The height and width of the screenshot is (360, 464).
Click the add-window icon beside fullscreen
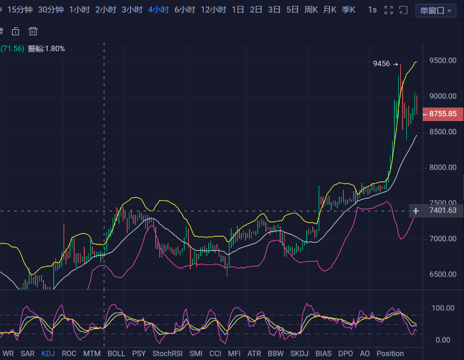(403, 9)
